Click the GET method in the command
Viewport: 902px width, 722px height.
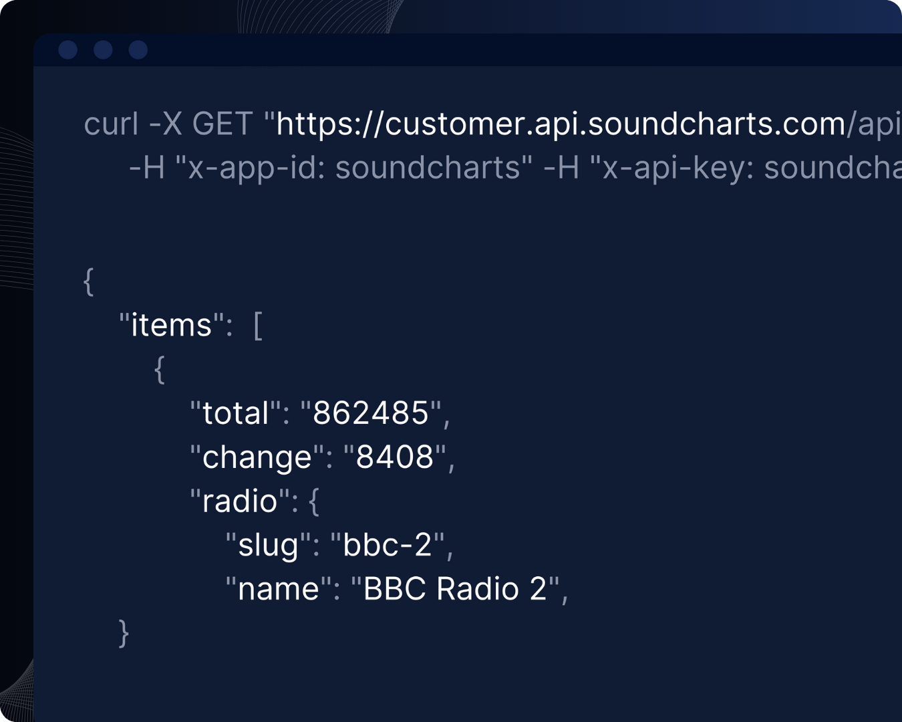coord(222,124)
